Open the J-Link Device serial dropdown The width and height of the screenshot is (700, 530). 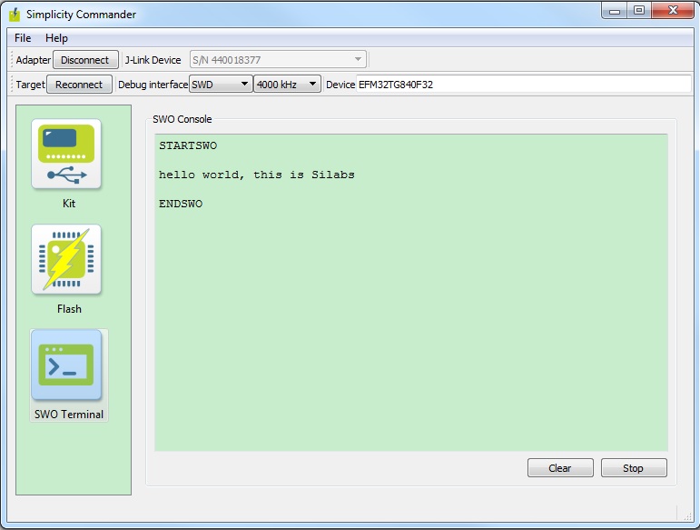tap(278, 59)
